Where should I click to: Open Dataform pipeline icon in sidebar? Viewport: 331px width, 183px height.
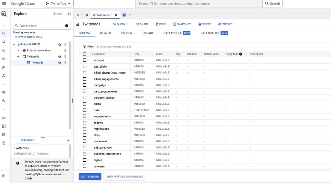pos(4,67)
